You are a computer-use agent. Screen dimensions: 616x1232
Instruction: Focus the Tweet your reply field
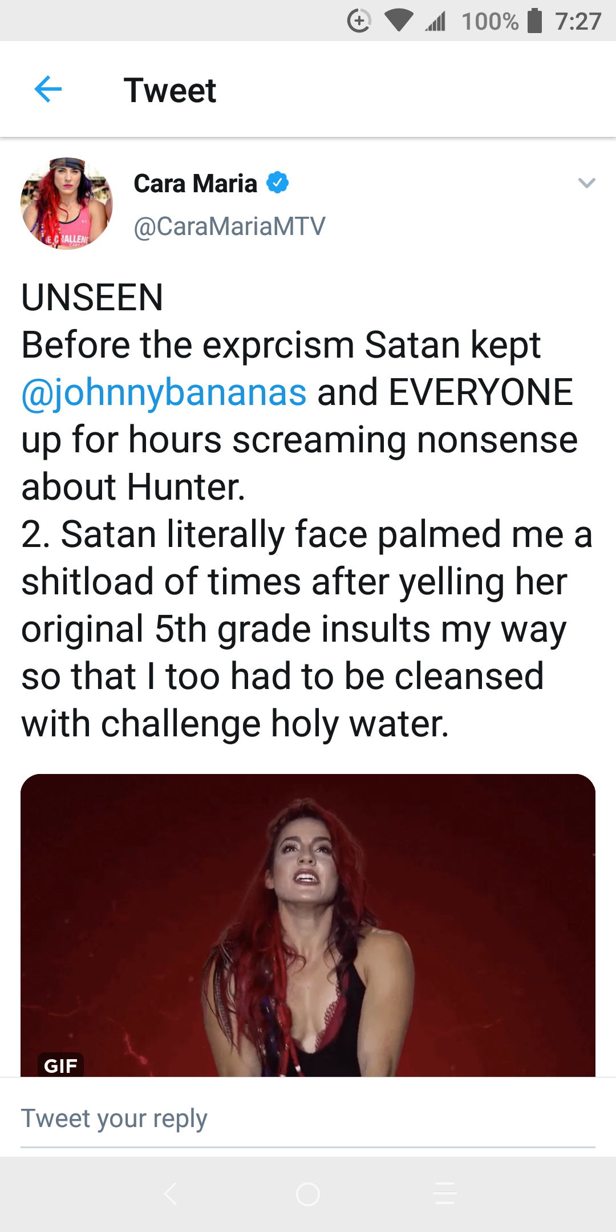[308, 1118]
